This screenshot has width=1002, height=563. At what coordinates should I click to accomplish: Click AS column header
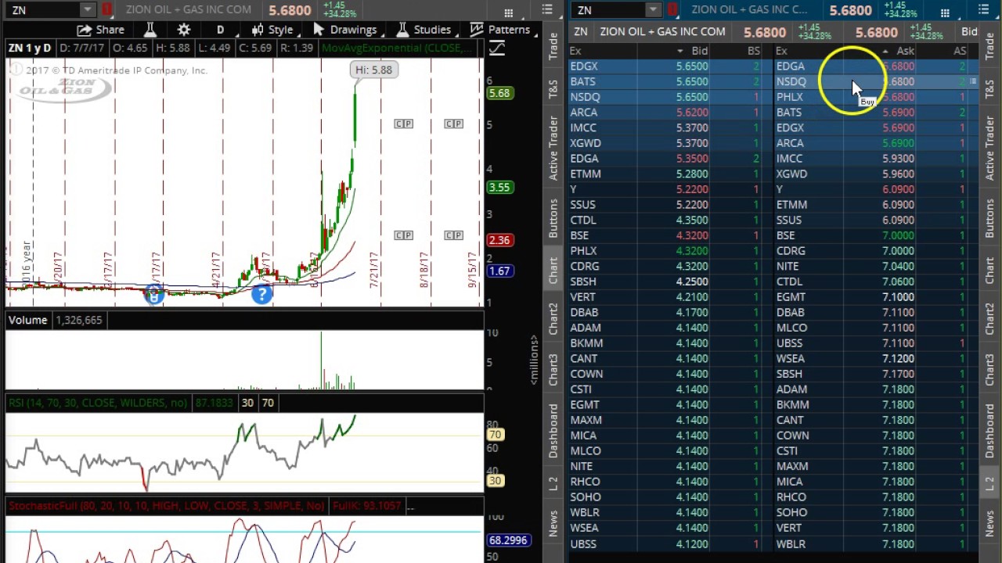pos(959,51)
